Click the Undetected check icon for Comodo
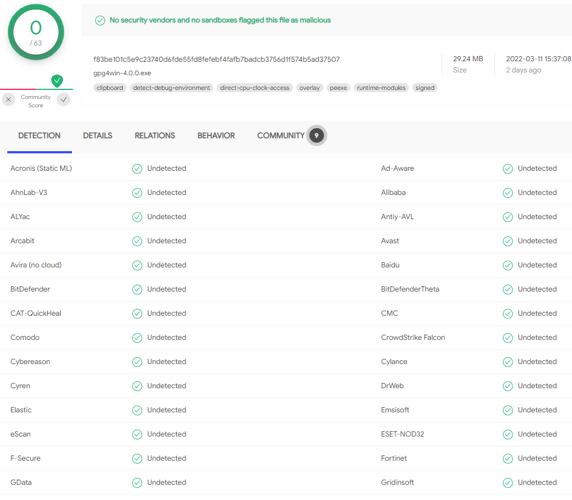Viewport: 572px width, 500px height. [x=137, y=338]
